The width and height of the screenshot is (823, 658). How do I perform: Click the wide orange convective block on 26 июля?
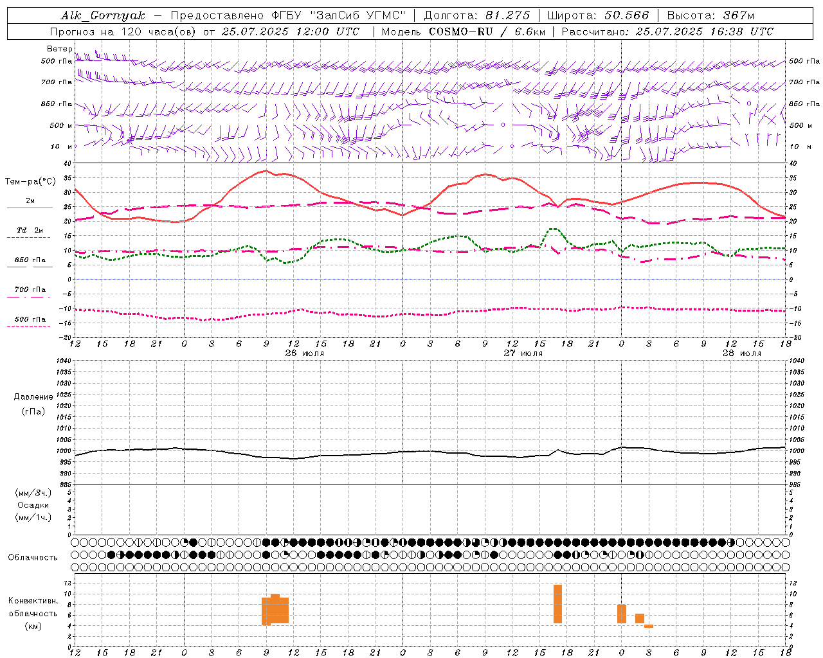275,609
